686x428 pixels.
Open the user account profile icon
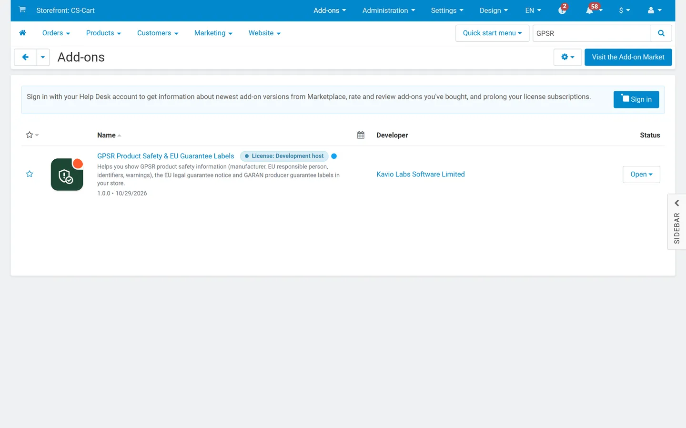(655, 10)
